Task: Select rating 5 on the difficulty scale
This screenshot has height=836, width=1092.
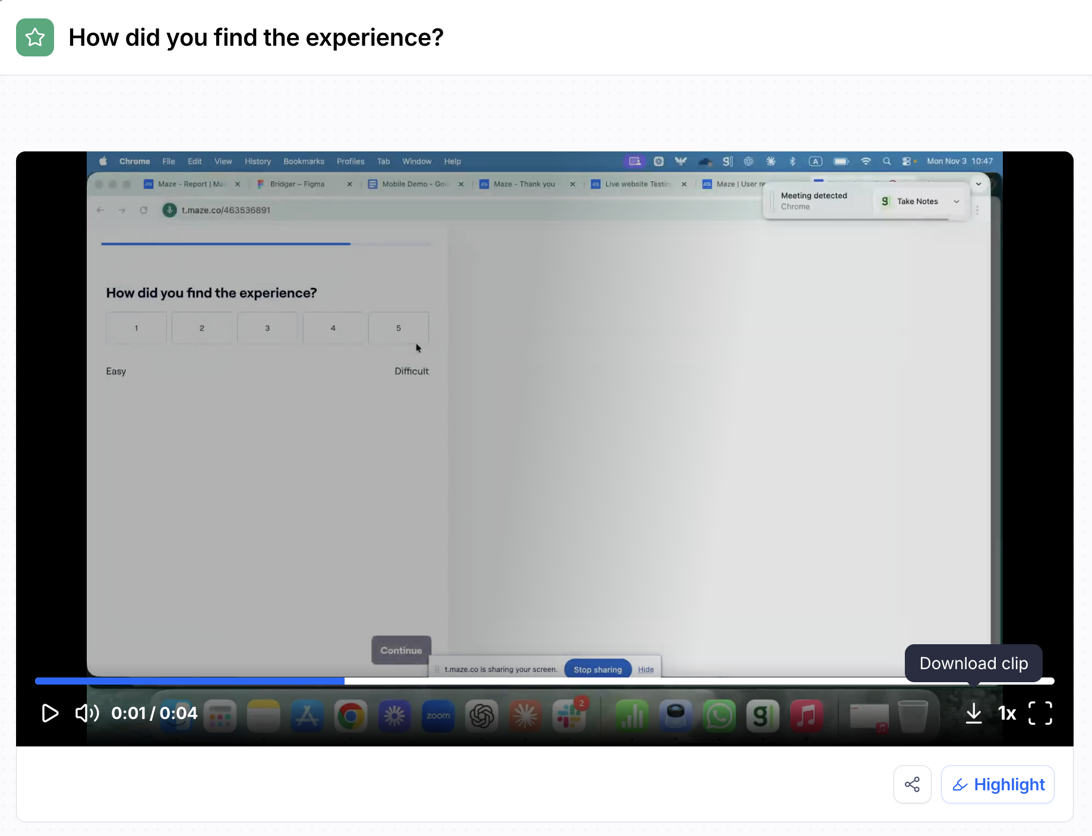Action: 398,328
